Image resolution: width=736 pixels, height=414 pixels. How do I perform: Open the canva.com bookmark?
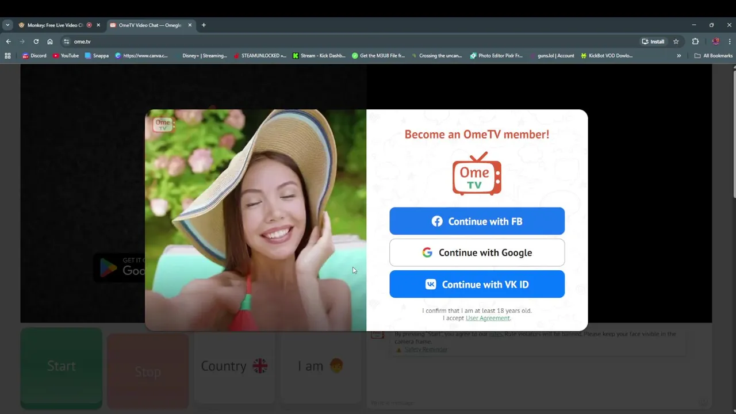coord(141,56)
